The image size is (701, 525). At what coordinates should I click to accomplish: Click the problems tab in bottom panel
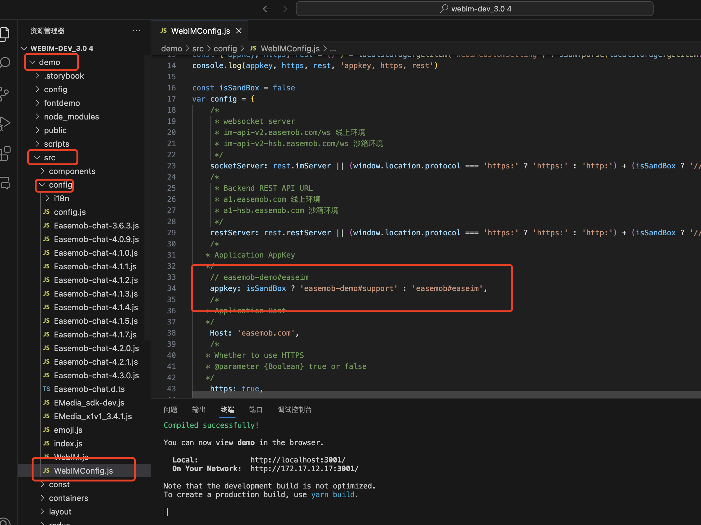point(170,409)
